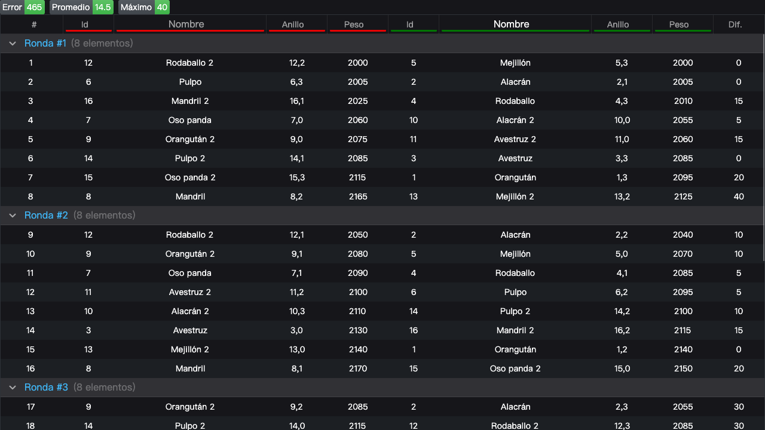
Task: Click the Máximo 40 badge
Action: pos(143,7)
